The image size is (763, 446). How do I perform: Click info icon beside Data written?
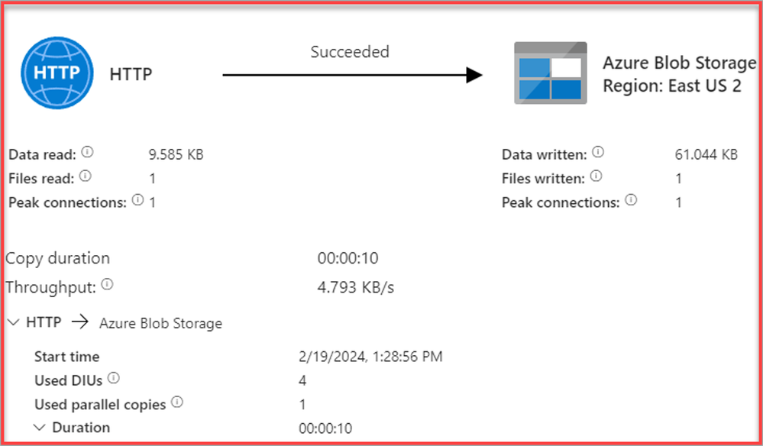597,153
